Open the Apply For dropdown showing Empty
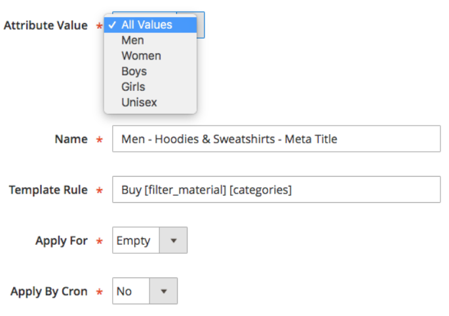Screen dimensions: 449x316 134,241
